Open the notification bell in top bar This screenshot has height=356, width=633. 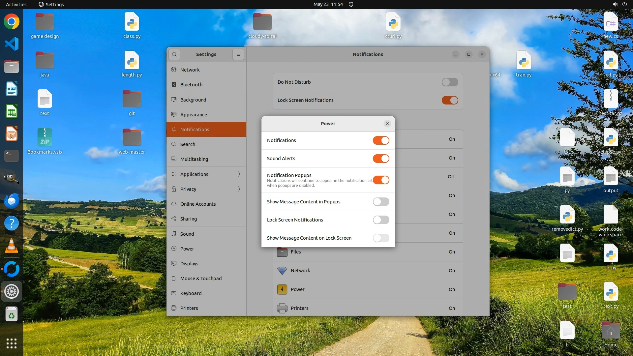point(351,4)
